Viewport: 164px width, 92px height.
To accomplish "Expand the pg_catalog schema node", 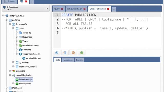I will pyautogui.click(x=13, y=62).
